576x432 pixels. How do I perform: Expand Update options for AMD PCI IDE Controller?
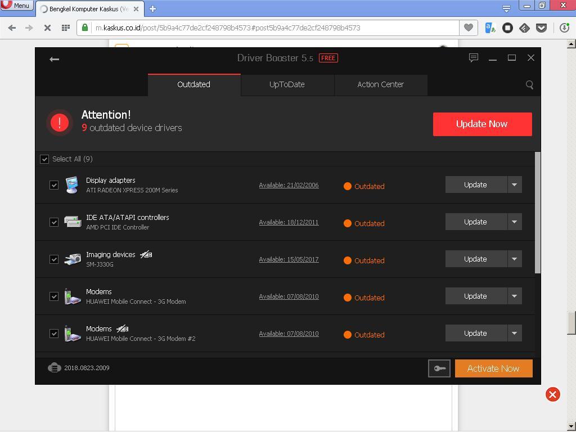[x=515, y=222]
